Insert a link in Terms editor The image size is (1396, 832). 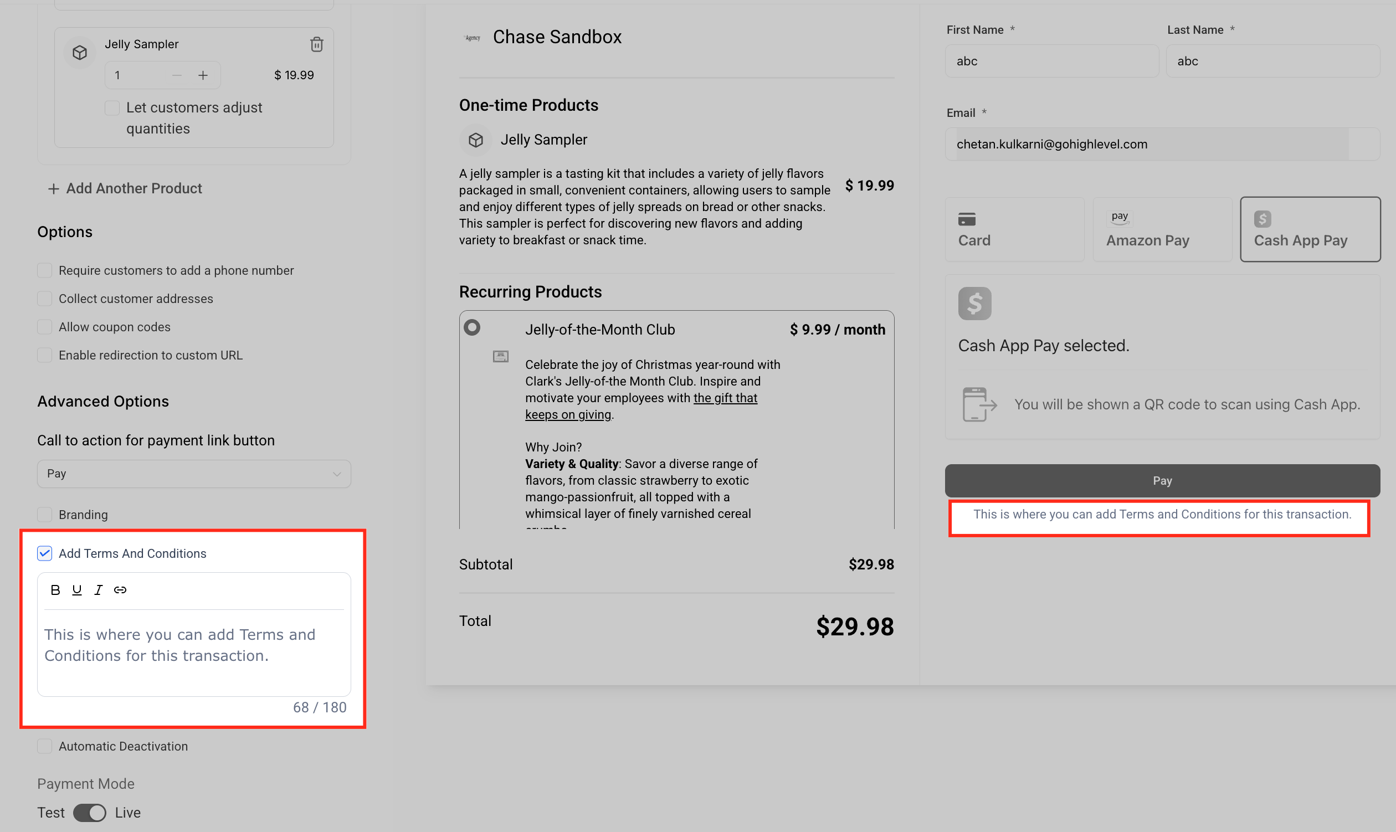(x=120, y=590)
